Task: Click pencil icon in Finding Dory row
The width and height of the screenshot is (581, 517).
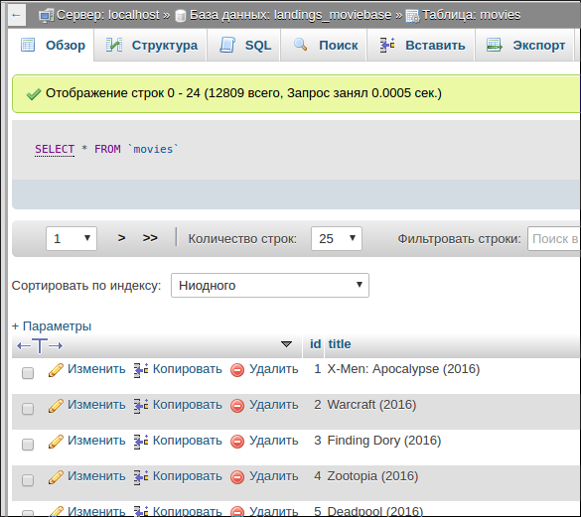Action: pos(56,442)
